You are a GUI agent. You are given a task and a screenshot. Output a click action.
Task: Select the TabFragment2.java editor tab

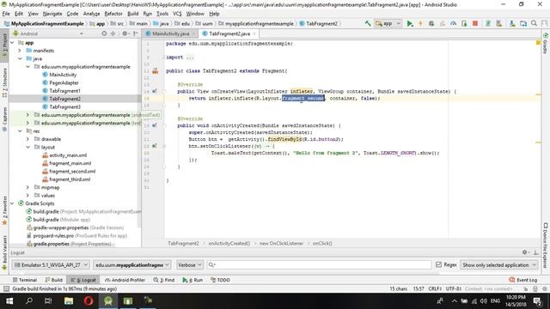coord(229,33)
